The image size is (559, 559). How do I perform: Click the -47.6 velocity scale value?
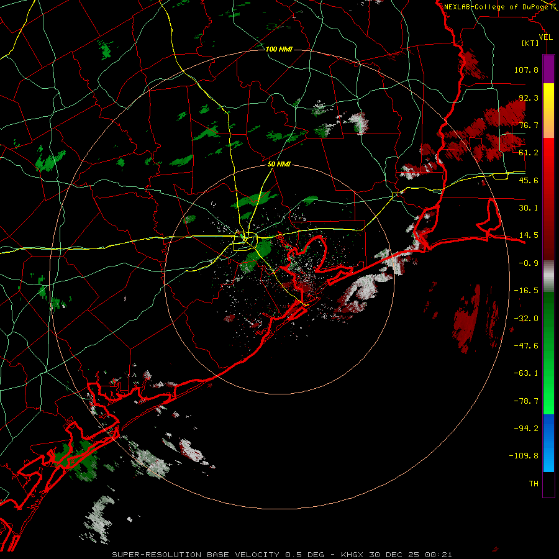coord(526,346)
